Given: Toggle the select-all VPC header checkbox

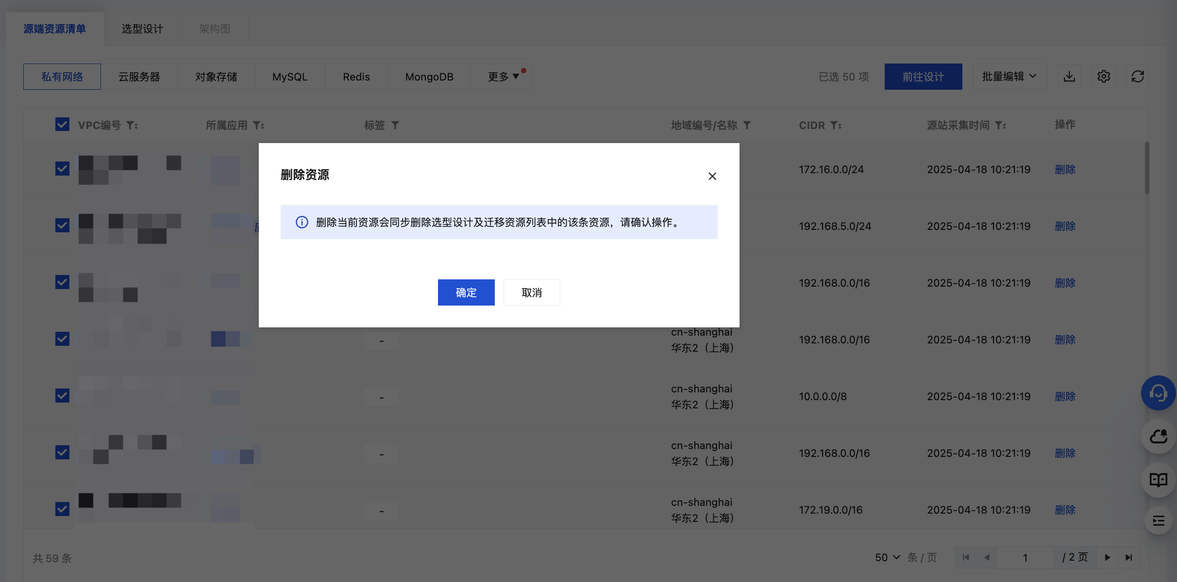Looking at the screenshot, I should [x=62, y=125].
